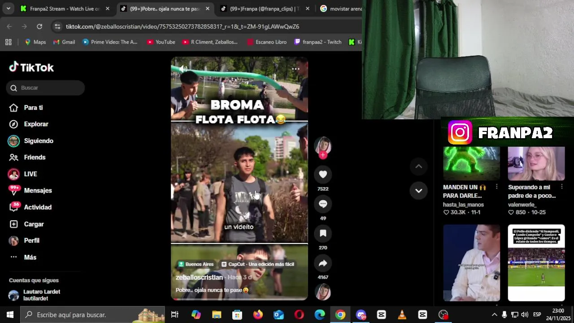This screenshot has width=574, height=323.
Task: Click the Windows taskbar search box
Action: point(92,314)
